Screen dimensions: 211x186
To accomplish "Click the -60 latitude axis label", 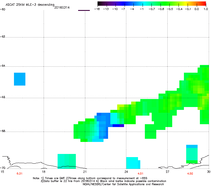I will click(x=3, y=9).
